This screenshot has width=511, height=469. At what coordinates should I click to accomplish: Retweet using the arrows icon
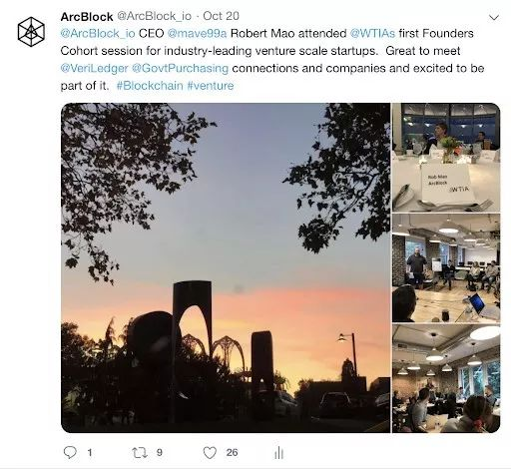140,452
